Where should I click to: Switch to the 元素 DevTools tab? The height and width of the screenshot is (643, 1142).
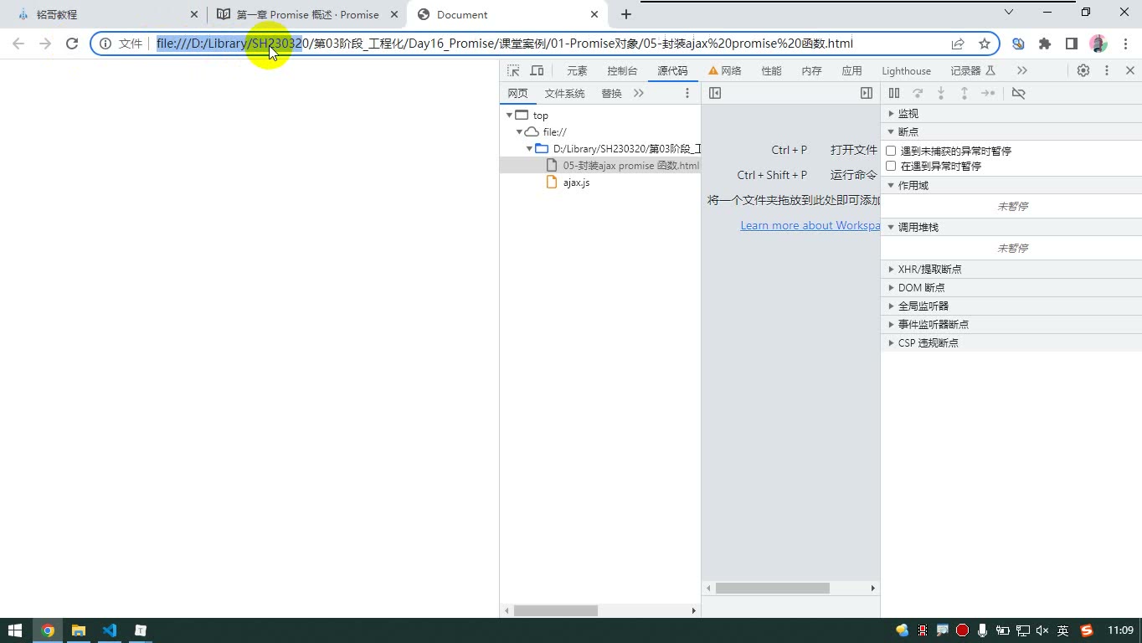click(x=577, y=71)
